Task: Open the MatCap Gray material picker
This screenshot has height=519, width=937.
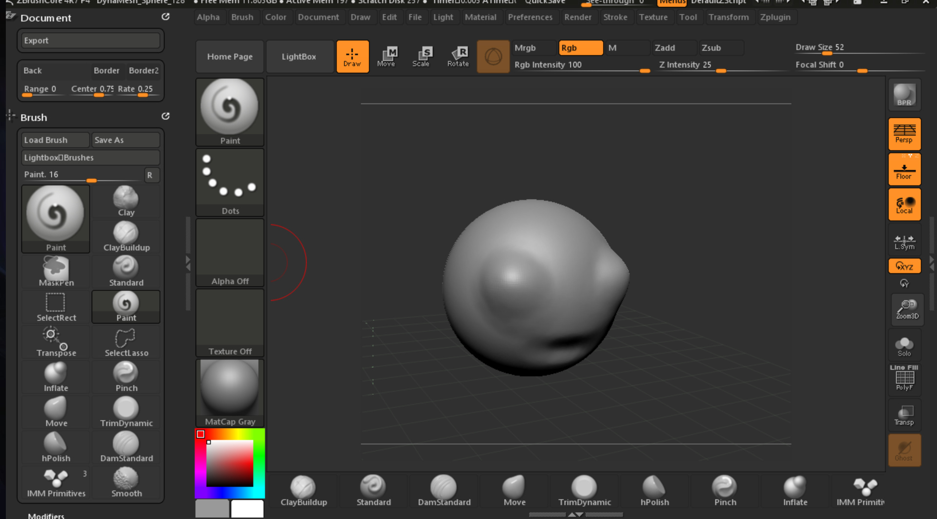Action: 230,393
